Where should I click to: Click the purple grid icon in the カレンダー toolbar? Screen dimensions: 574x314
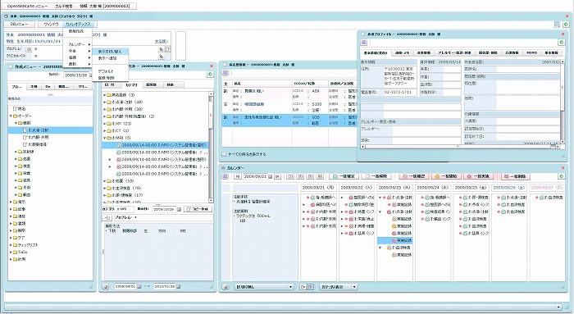tap(225, 176)
